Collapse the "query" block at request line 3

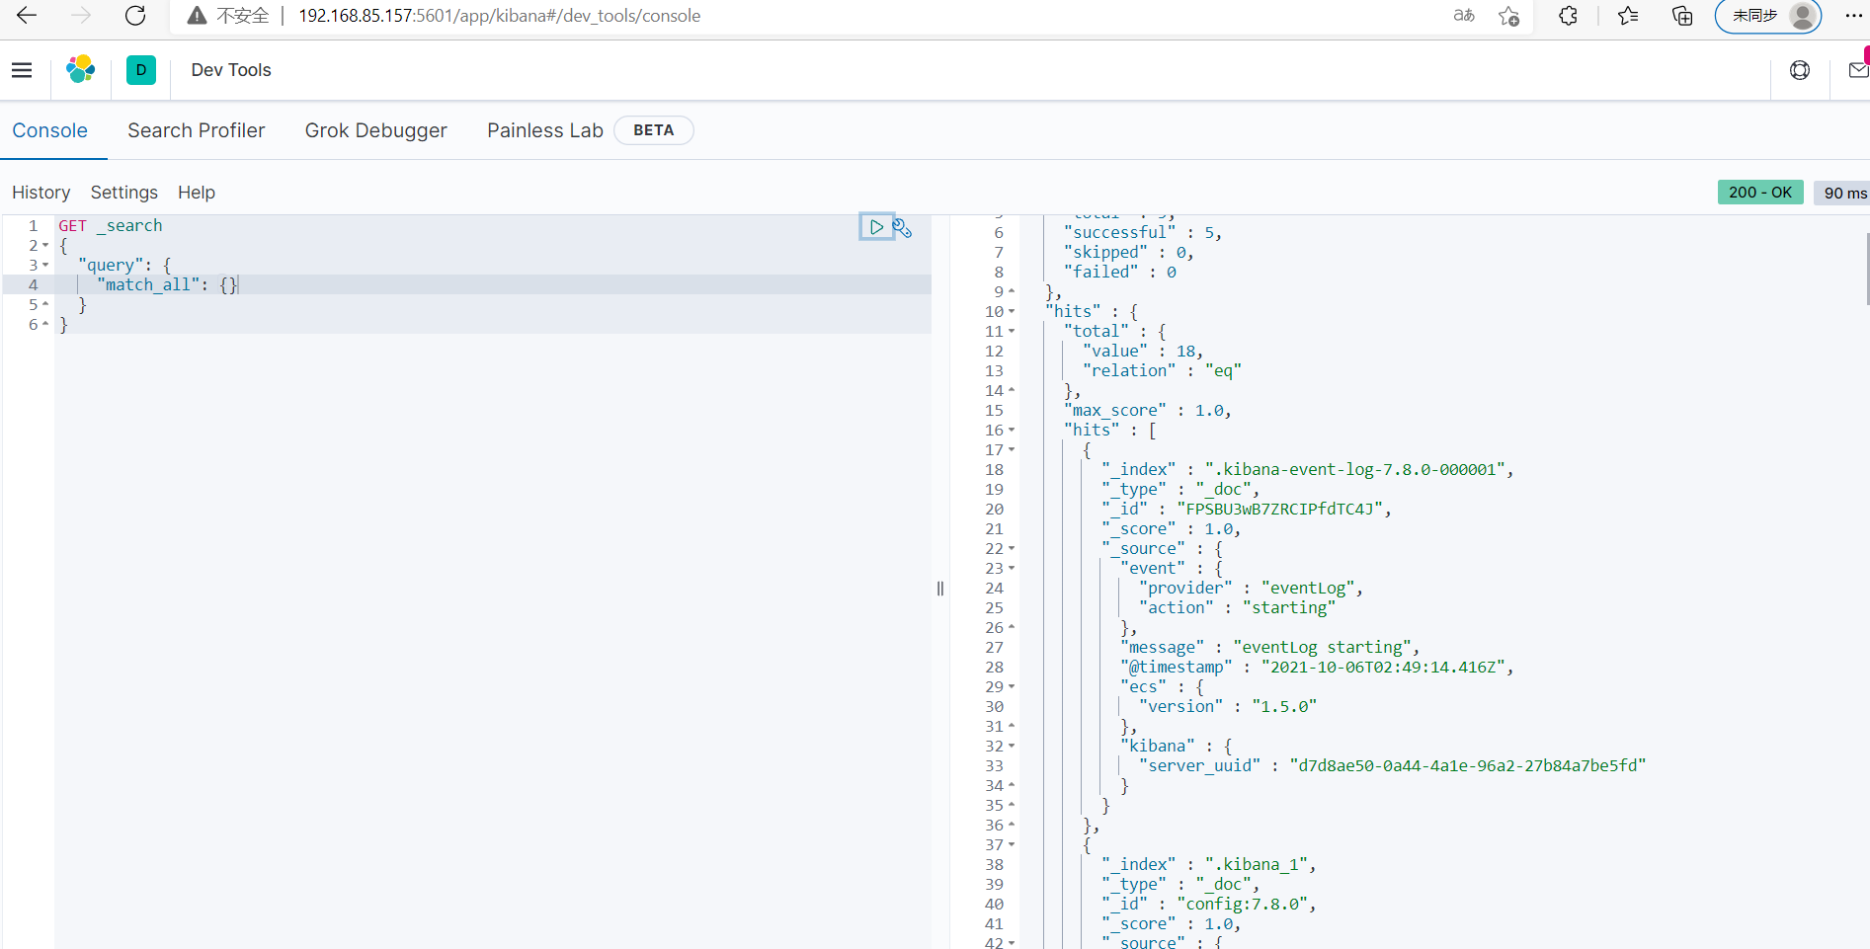(x=45, y=266)
